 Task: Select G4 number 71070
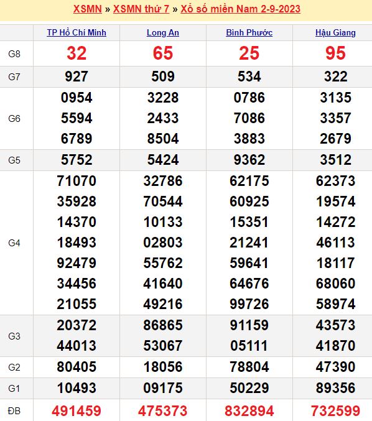click(x=77, y=181)
